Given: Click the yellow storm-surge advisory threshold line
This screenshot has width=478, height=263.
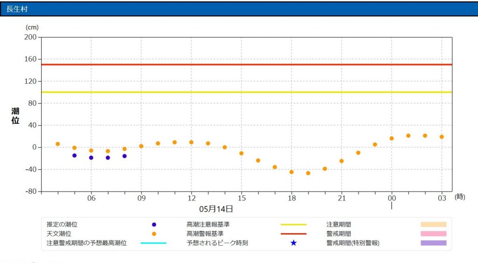Looking at the screenshot, I should 246,92.
